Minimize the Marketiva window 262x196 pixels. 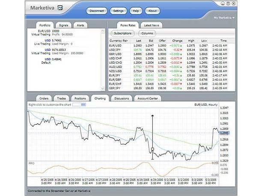point(223,3)
